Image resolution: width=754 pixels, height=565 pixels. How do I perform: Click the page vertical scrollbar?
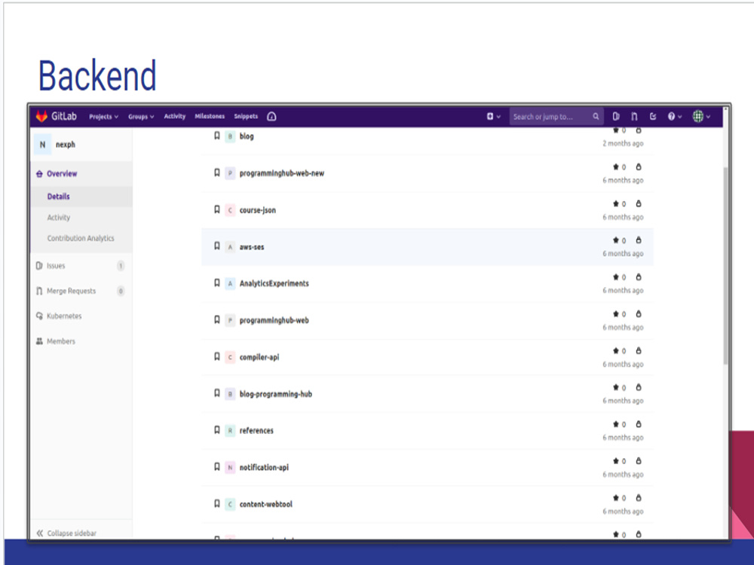tap(725, 266)
